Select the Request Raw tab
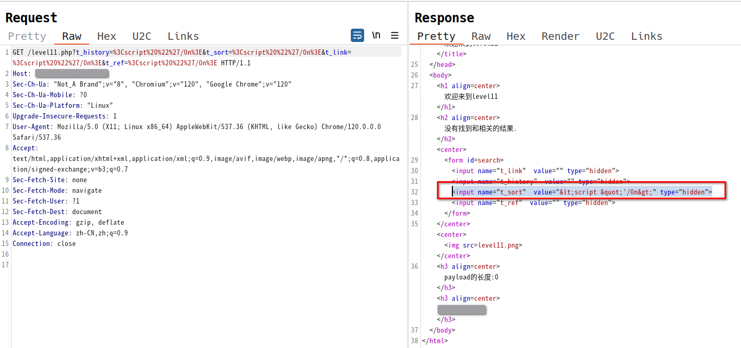The width and height of the screenshot is (741, 348). (x=72, y=36)
